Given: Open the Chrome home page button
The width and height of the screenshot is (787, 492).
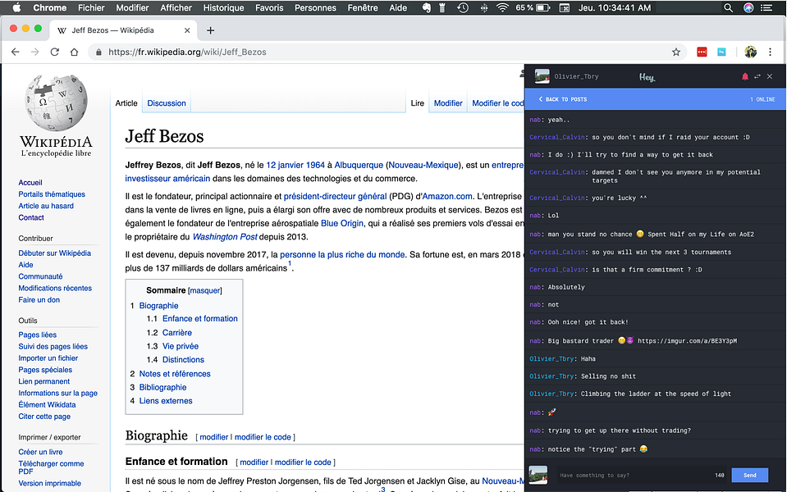Looking at the screenshot, I should coord(75,52).
